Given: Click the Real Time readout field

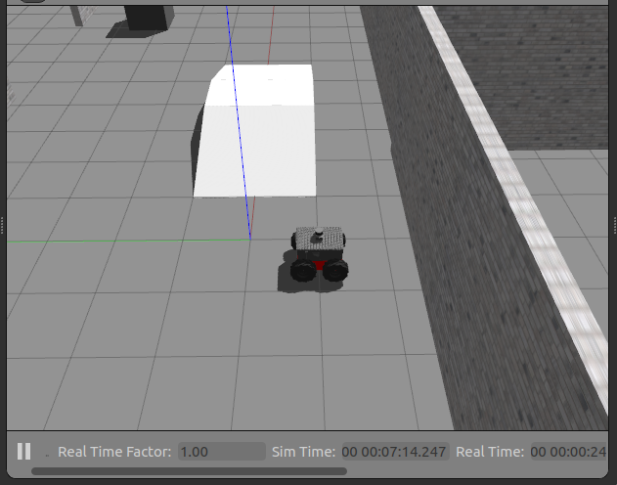Looking at the screenshot, I should point(569,452).
